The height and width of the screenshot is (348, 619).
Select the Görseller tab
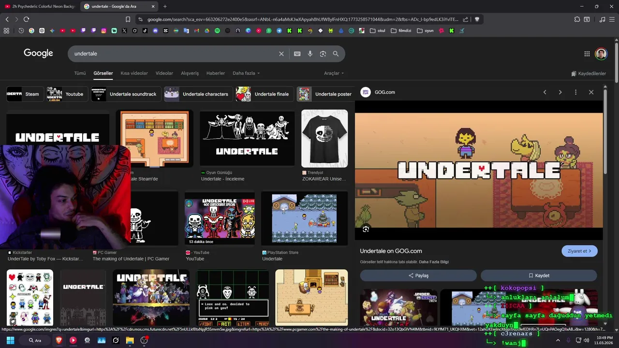(103, 73)
